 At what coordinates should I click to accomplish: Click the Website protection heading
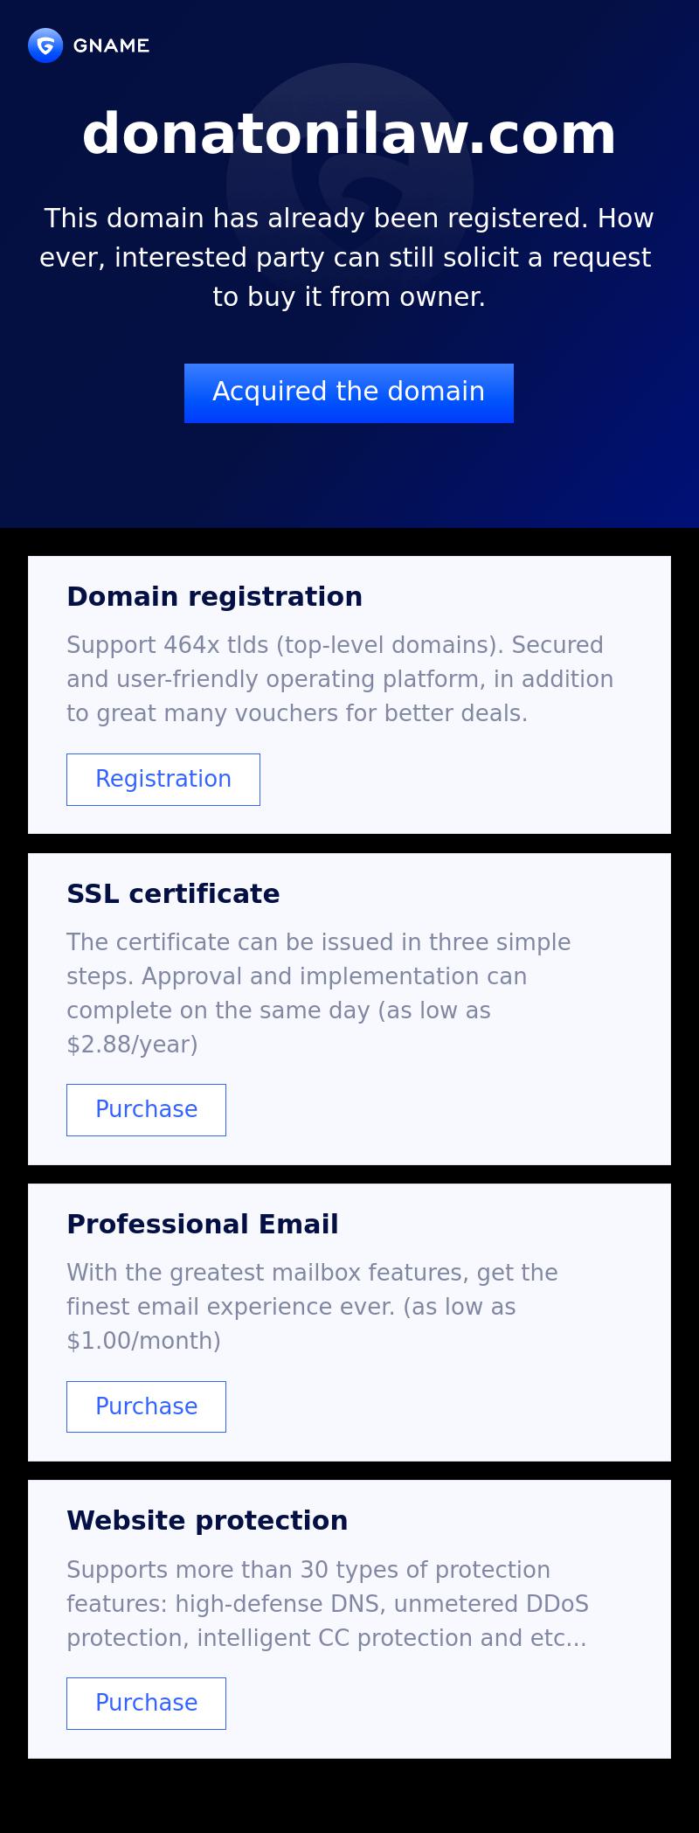(x=207, y=1520)
